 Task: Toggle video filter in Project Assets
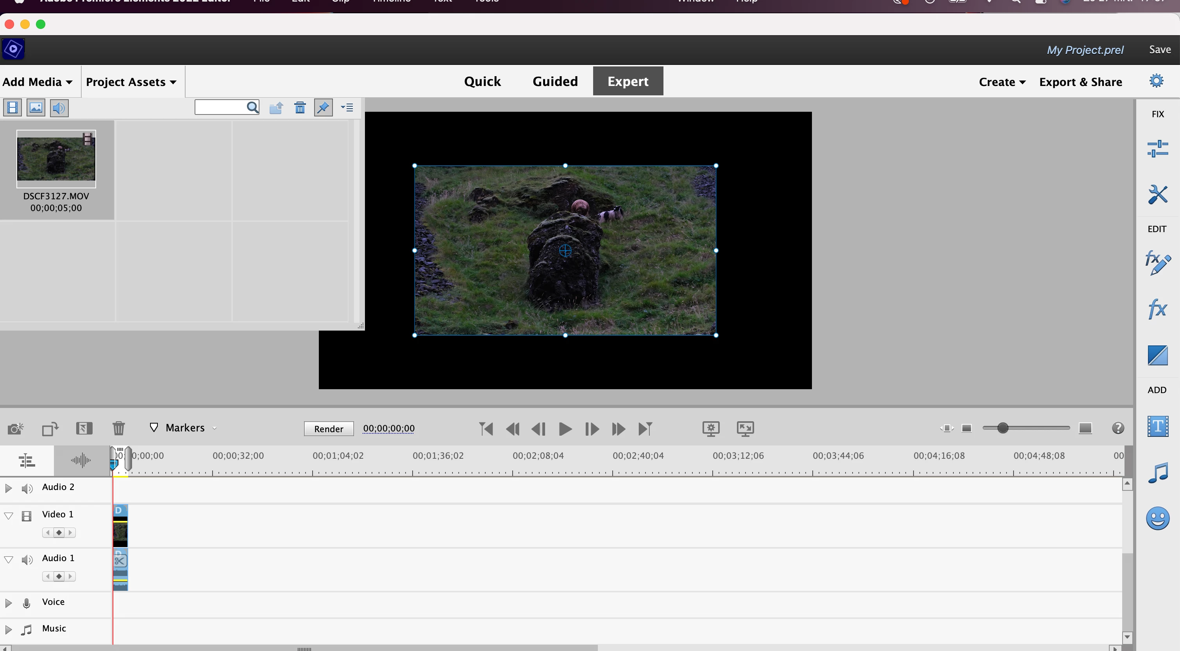13,108
